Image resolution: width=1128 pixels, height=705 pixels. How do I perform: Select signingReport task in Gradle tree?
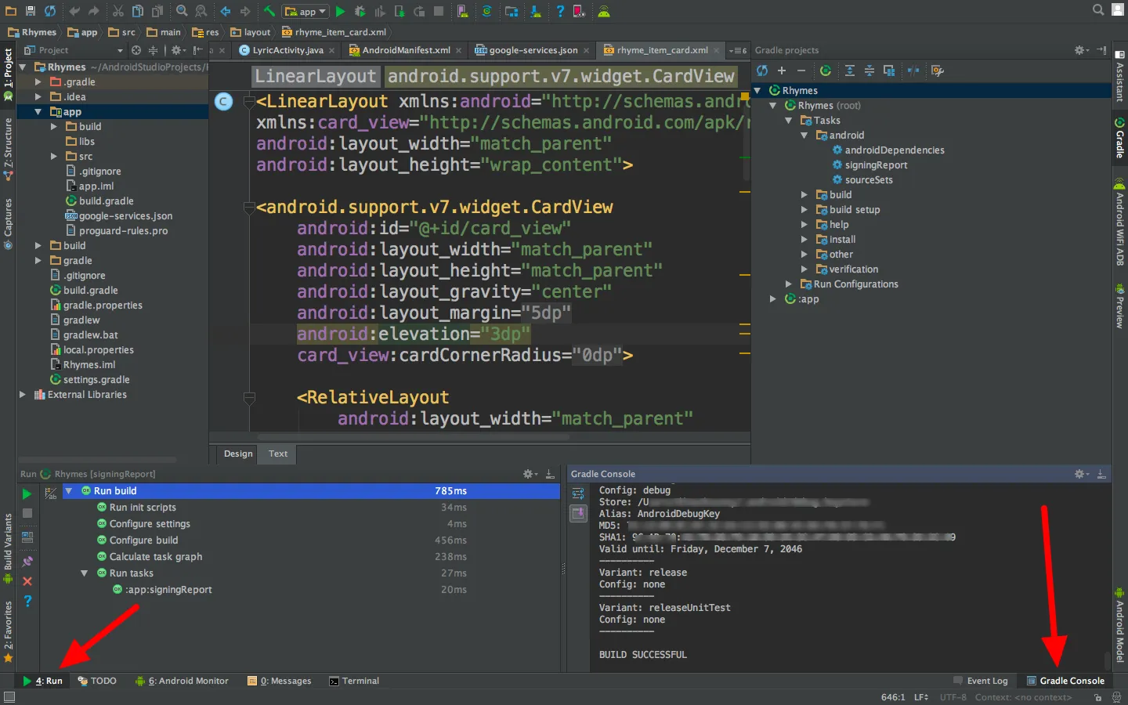[x=875, y=165]
